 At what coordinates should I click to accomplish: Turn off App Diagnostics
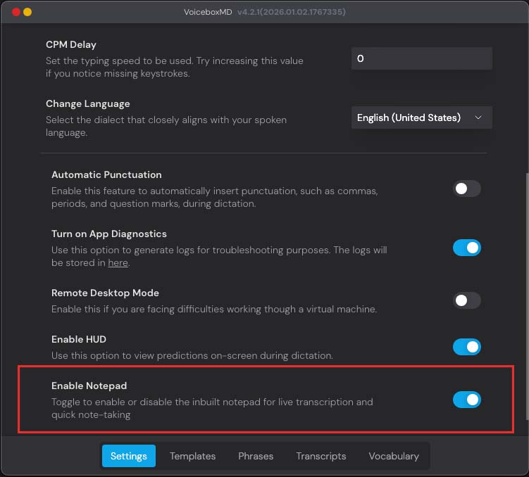coord(466,248)
